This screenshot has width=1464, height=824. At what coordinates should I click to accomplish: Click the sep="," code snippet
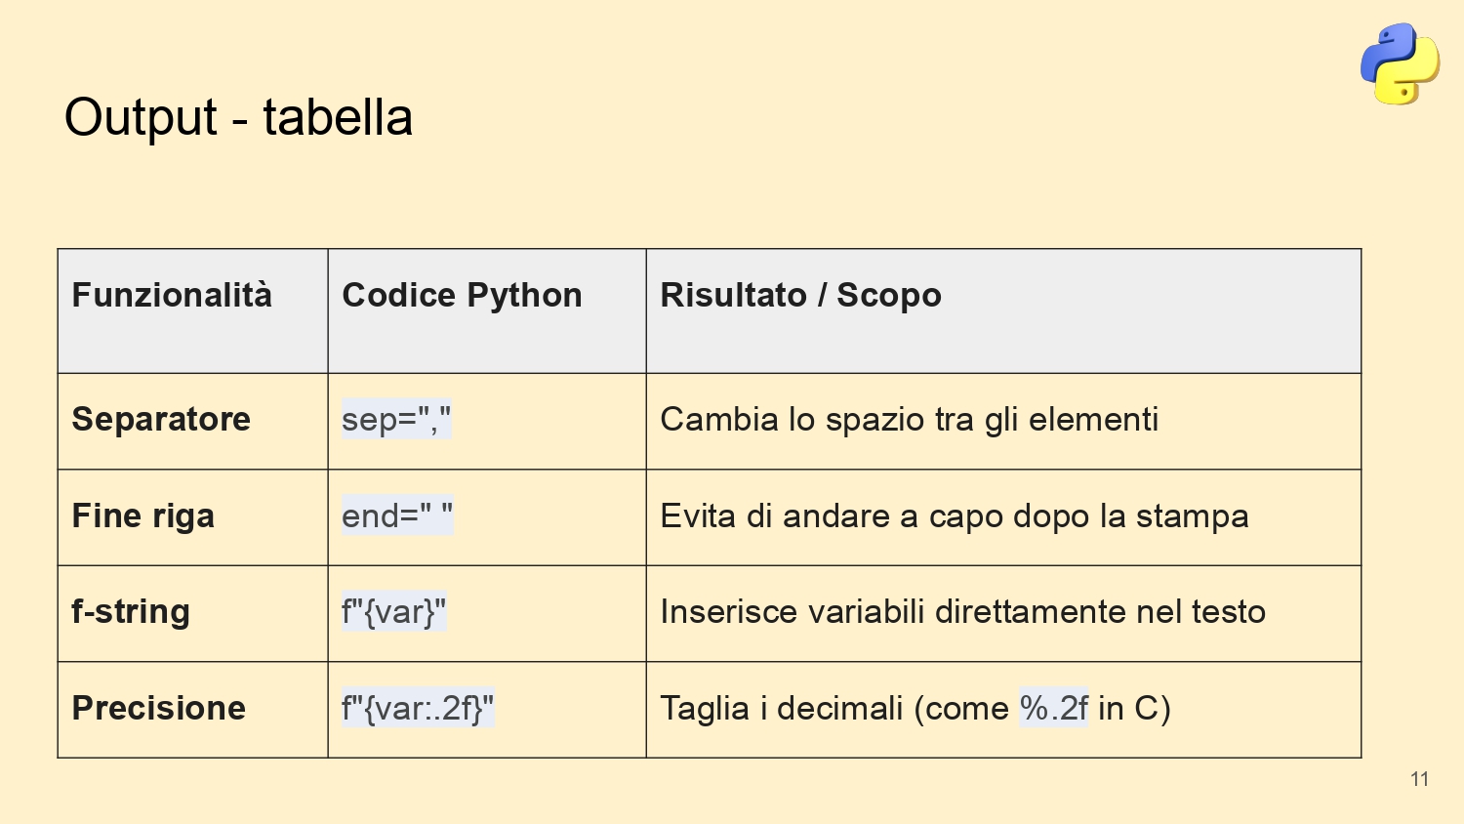396,420
